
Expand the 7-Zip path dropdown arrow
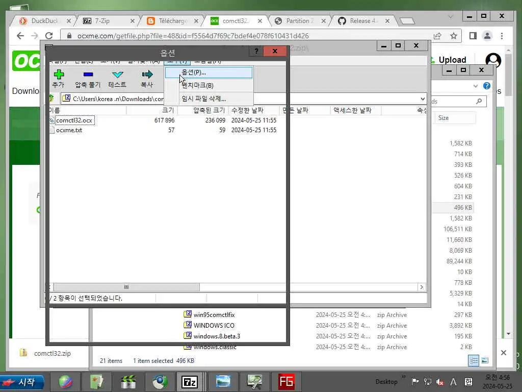pos(423,99)
